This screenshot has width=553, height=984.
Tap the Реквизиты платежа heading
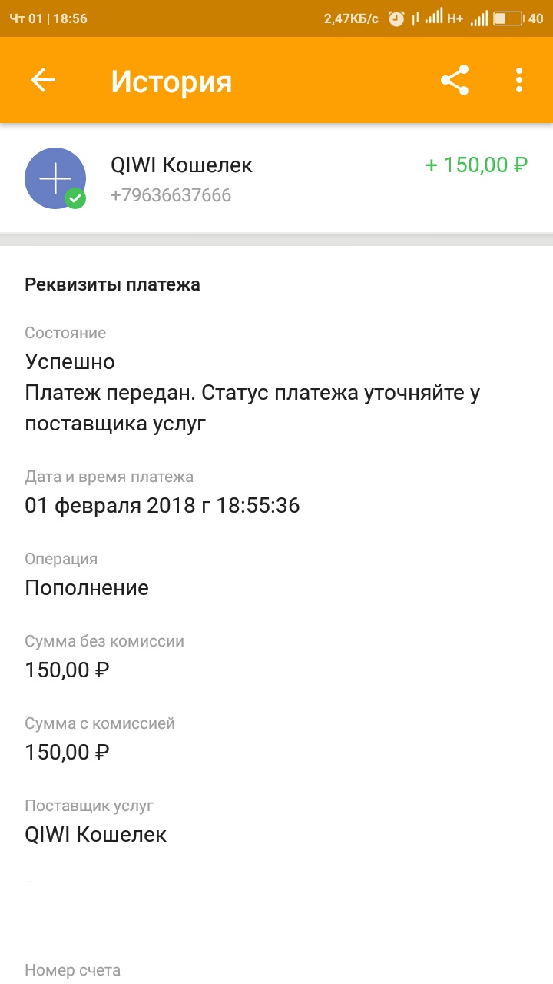(x=112, y=284)
